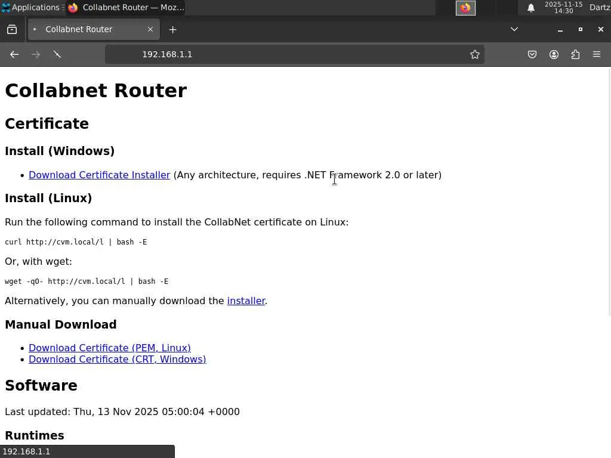The image size is (611, 458).
Task: Click the manual installer link
Action: (246, 301)
